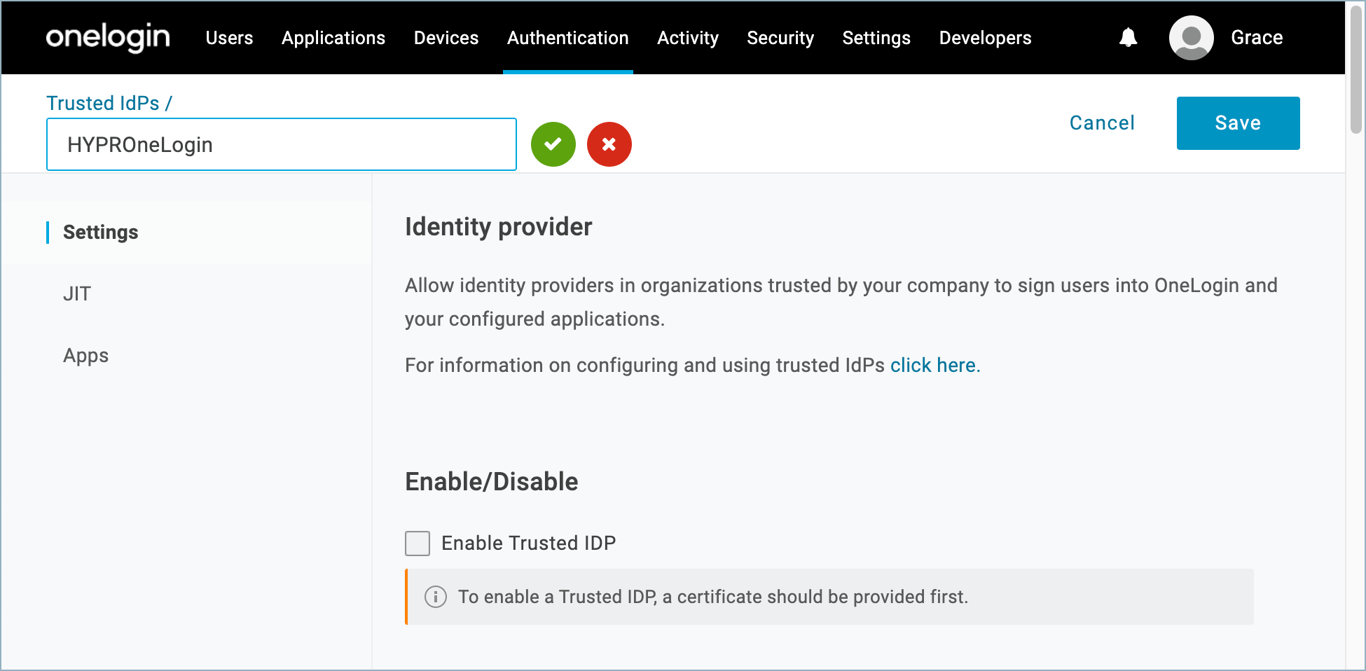Enable the Trusted IDP checkbox
The height and width of the screenshot is (671, 1366).
click(418, 543)
